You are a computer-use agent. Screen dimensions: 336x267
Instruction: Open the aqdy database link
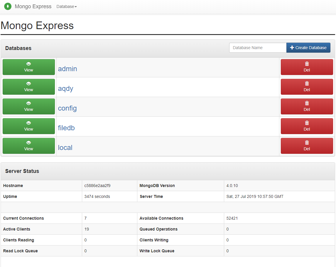click(65, 89)
